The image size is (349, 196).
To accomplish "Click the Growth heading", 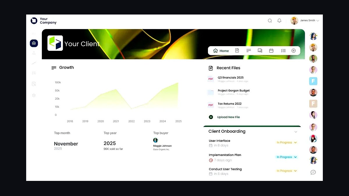I will pyautogui.click(x=67, y=67).
